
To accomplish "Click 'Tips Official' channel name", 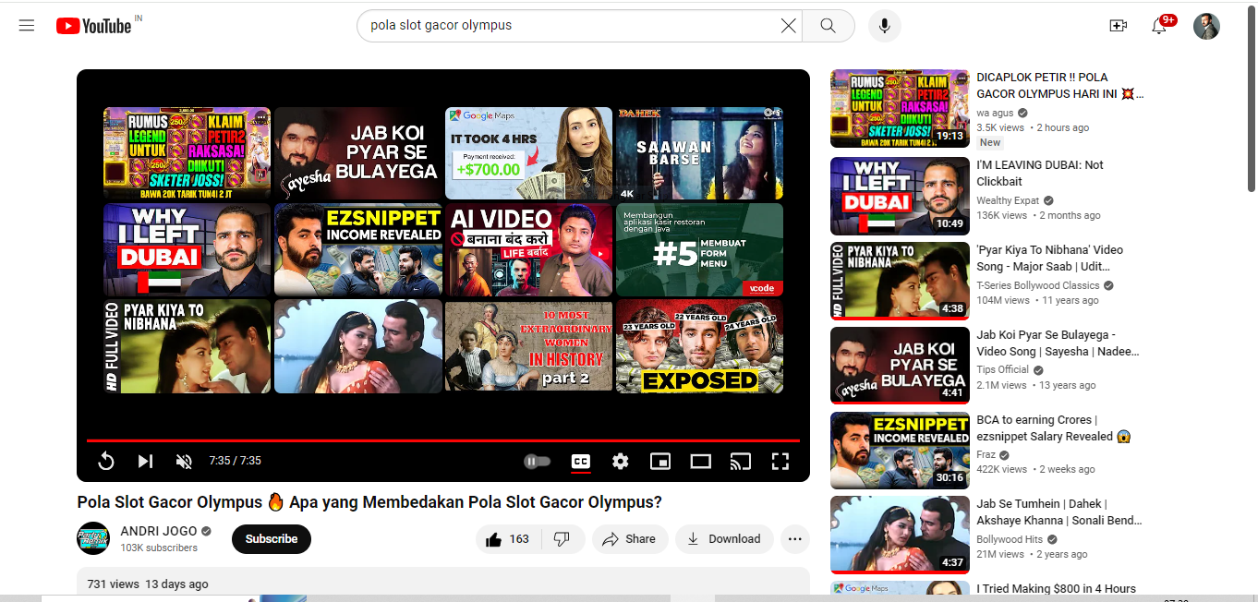I will (x=1003, y=369).
